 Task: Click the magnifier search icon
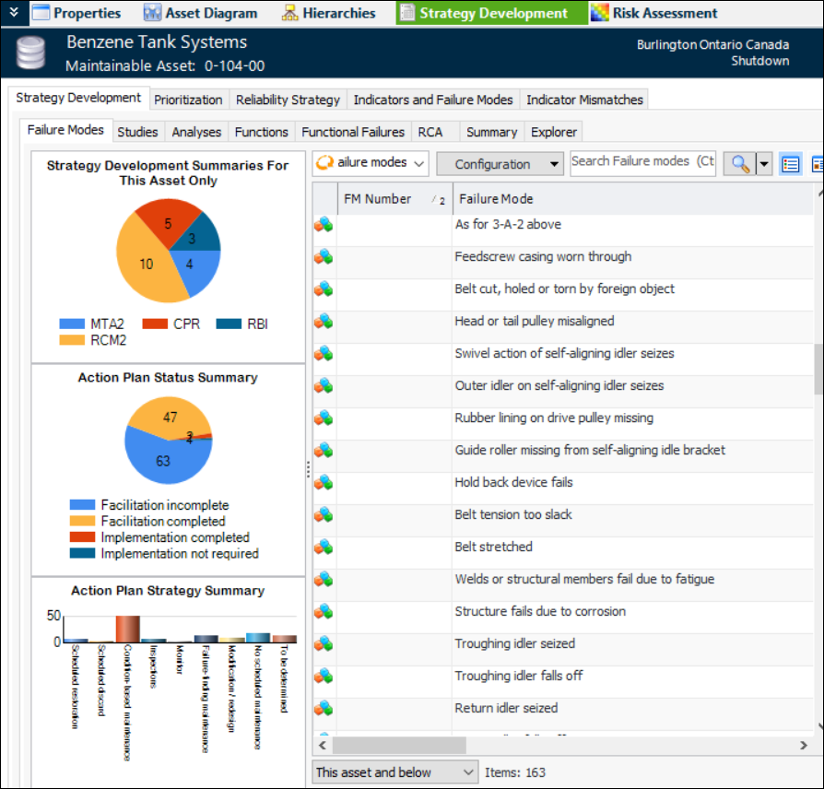pyautogui.click(x=739, y=163)
